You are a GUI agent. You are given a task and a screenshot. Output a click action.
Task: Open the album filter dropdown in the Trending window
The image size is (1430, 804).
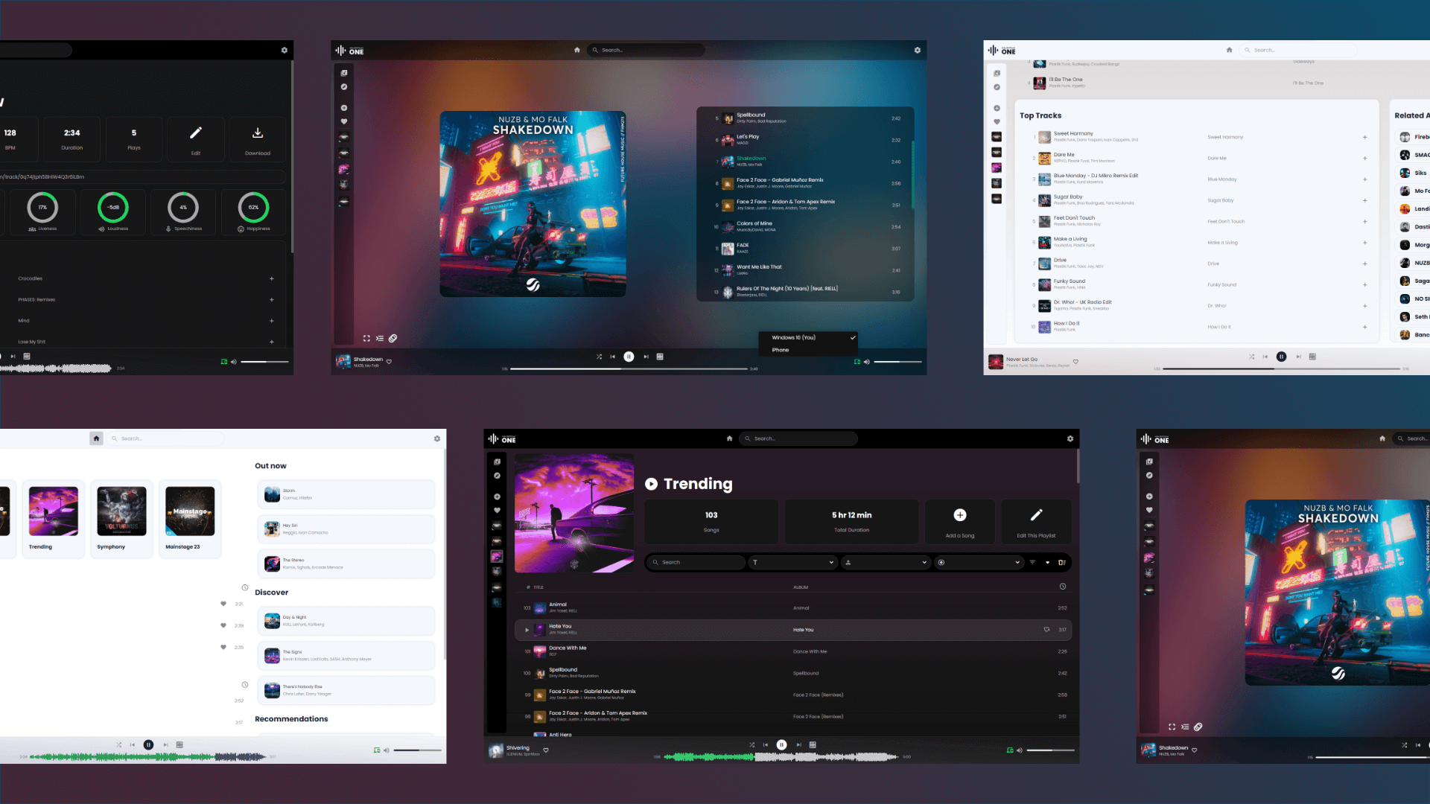click(x=979, y=562)
